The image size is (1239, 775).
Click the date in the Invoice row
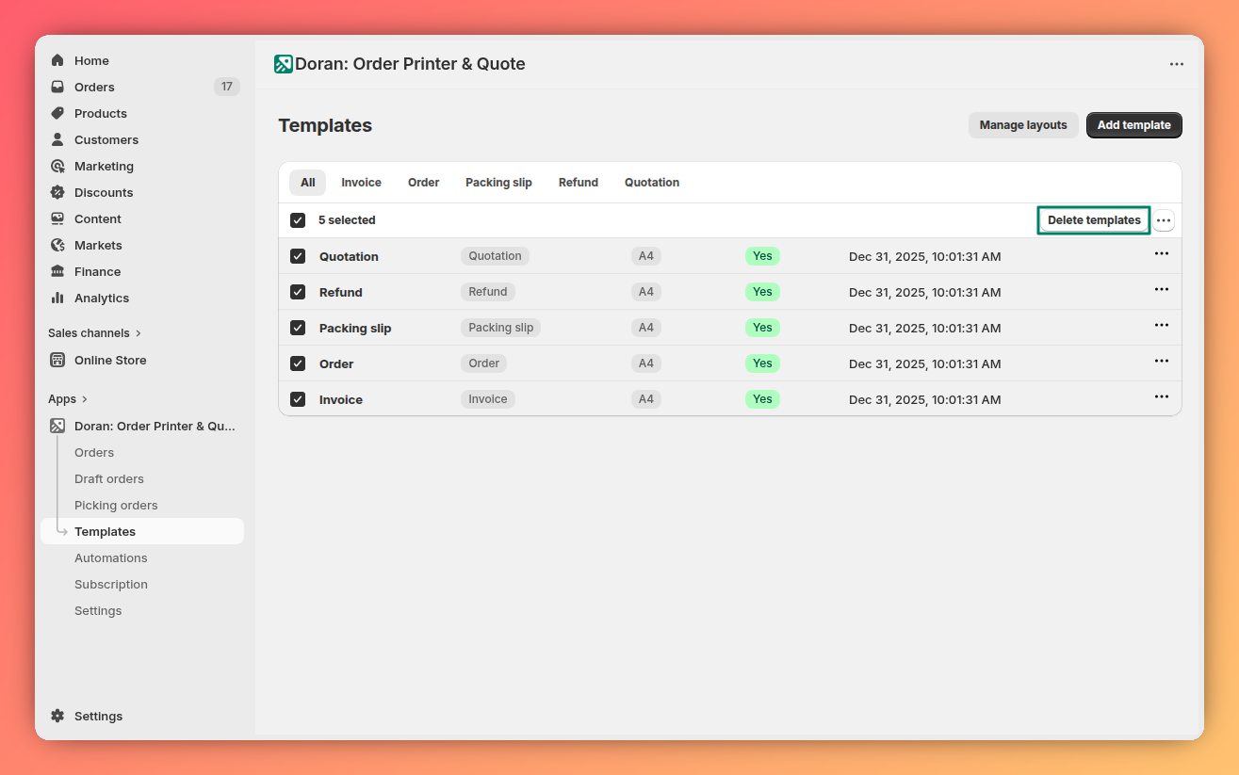[925, 399]
